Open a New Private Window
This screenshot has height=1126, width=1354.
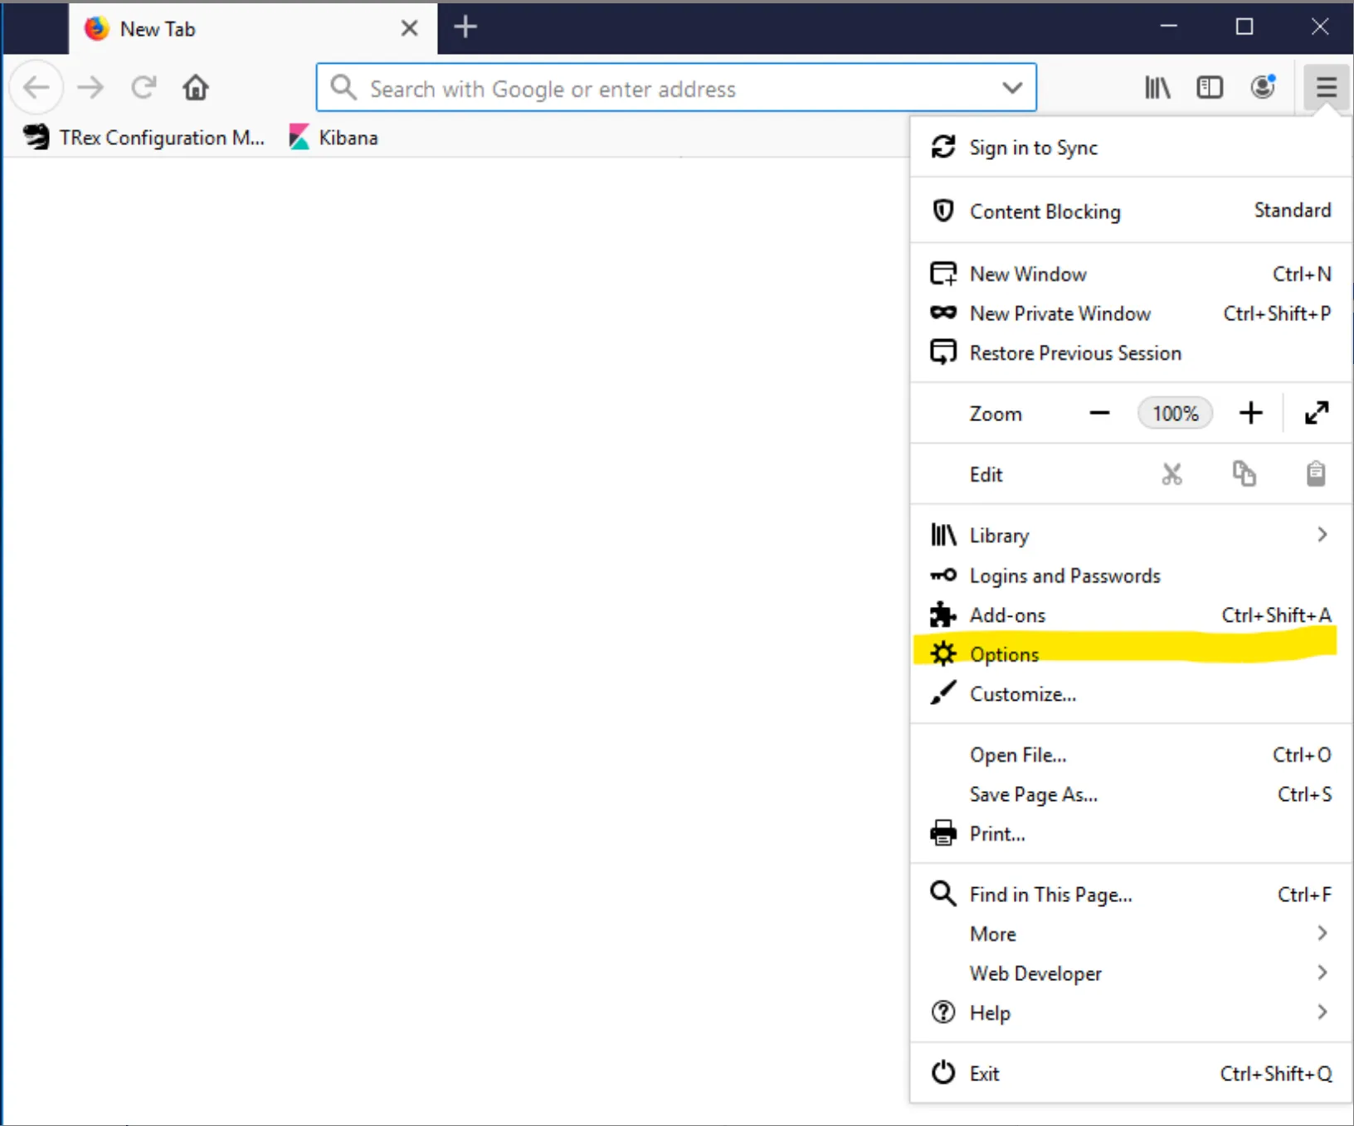(x=1131, y=313)
